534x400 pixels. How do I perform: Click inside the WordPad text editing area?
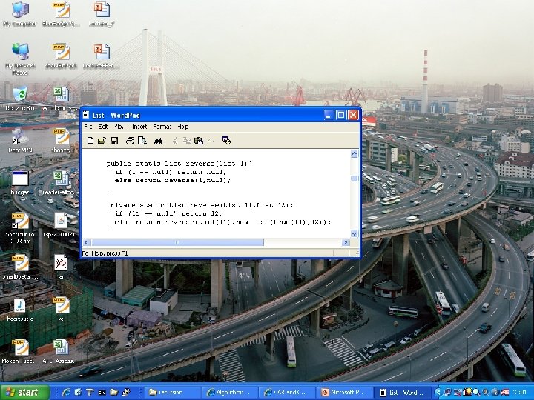click(x=217, y=194)
